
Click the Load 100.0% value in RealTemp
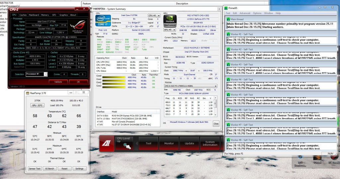click(56, 105)
